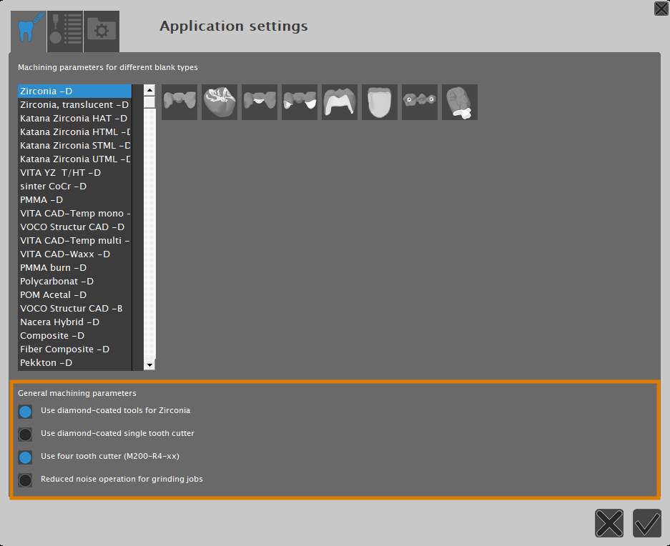670x546 pixels.
Task: Select 'Pekkton -D' blank type
Action: tap(75, 363)
